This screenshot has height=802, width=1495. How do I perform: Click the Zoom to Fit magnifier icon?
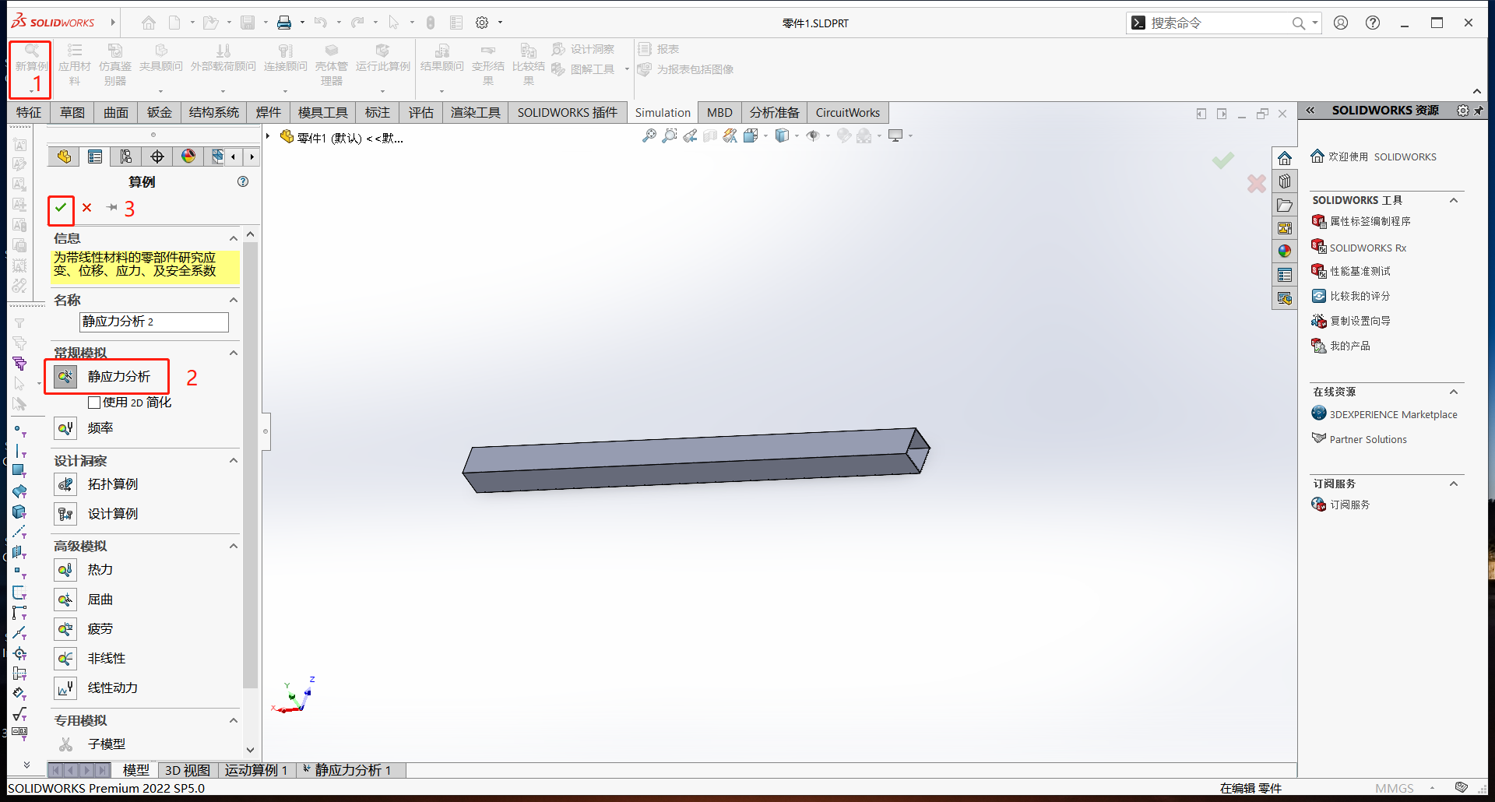pyautogui.click(x=649, y=136)
